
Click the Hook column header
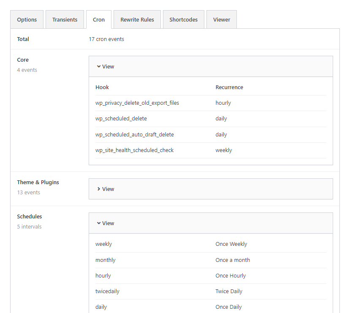tap(102, 87)
